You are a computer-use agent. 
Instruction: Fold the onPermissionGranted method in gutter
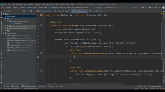(45, 53)
